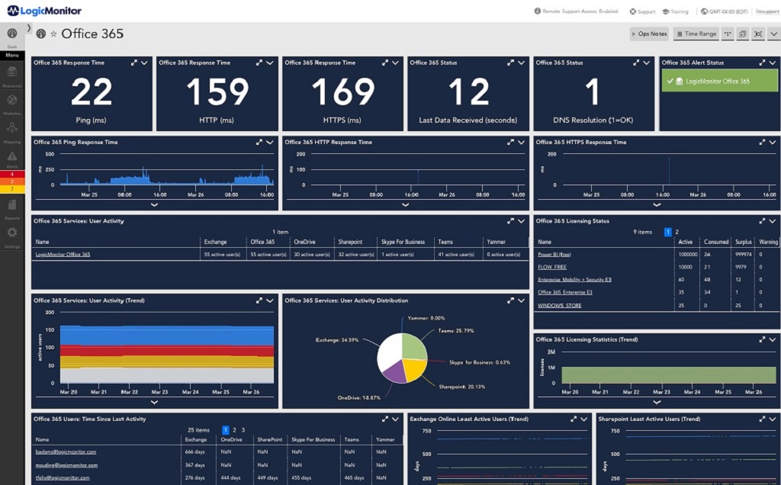Open the WINDOWS_STORE license link
This screenshot has height=485, width=781.
[559, 305]
